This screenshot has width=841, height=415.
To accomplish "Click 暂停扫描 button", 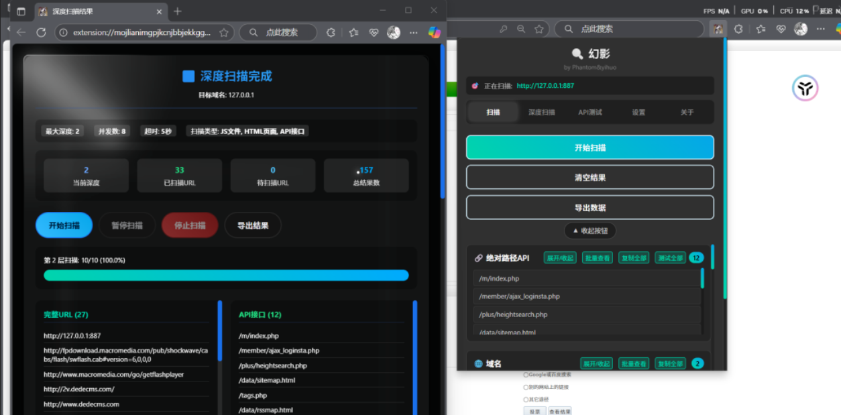I will tap(127, 225).
